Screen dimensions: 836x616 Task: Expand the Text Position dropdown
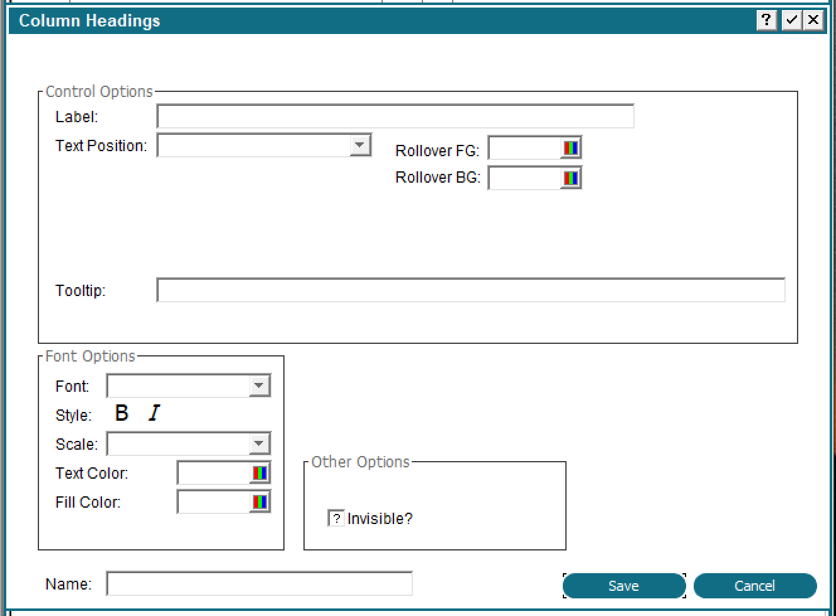(x=359, y=145)
